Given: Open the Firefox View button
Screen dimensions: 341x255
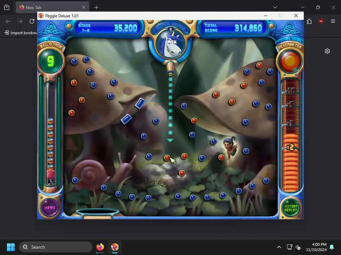Looking at the screenshot, I should [x=7, y=8].
